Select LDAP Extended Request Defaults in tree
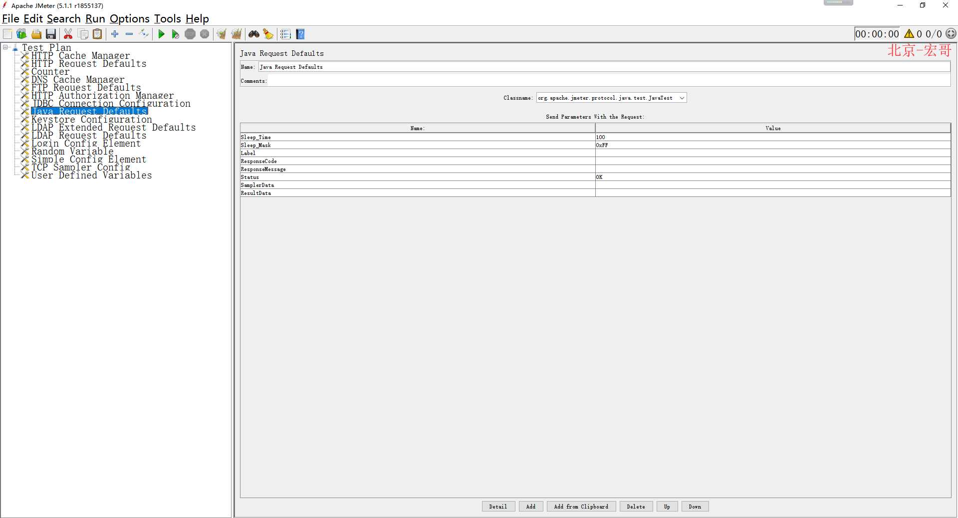 click(x=113, y=128)
